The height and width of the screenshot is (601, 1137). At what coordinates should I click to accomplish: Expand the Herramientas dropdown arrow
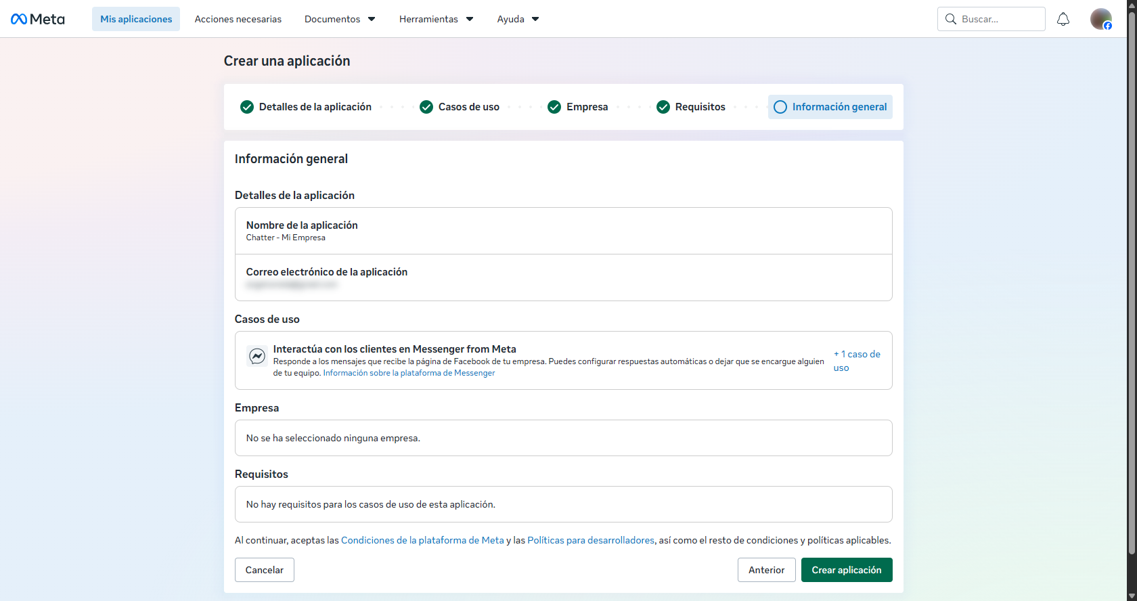(470, 19)
